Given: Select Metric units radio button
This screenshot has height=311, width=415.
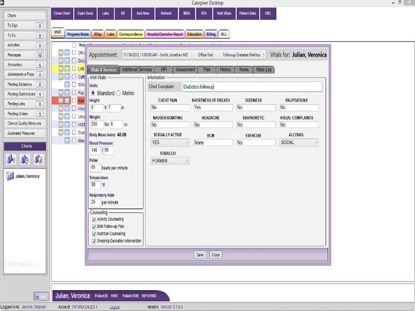Looking at the screenshot, I should tap(118, 93).
